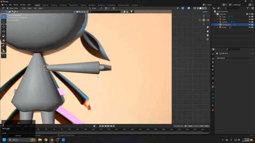The height and width of the screenshot is (143, 255).
Task: Expand the Cube outliner item
Action: (x=218, y=19)
